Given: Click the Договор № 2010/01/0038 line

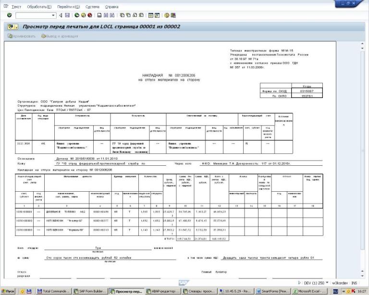Looking at the screenshot, I should (x=87, y=159).
